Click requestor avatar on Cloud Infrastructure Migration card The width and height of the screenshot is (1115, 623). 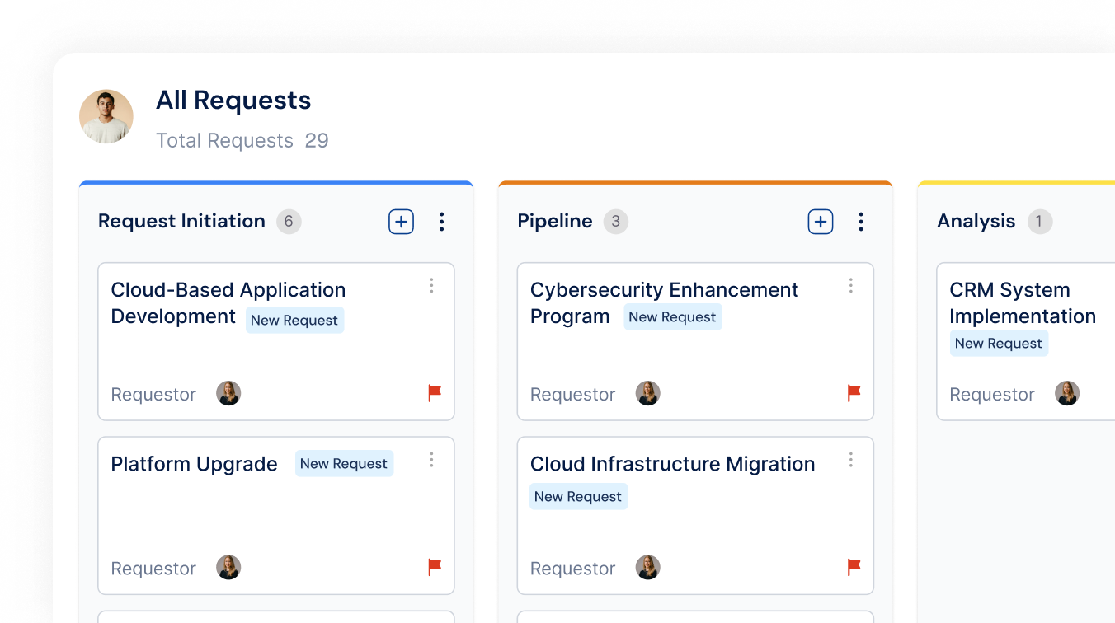point(648,567)
